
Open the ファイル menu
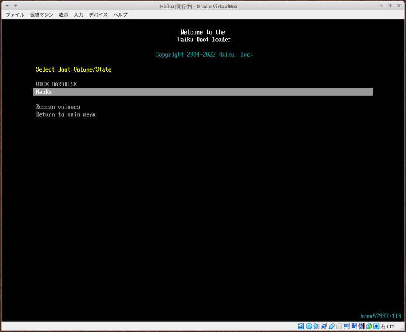coord(15,15)
